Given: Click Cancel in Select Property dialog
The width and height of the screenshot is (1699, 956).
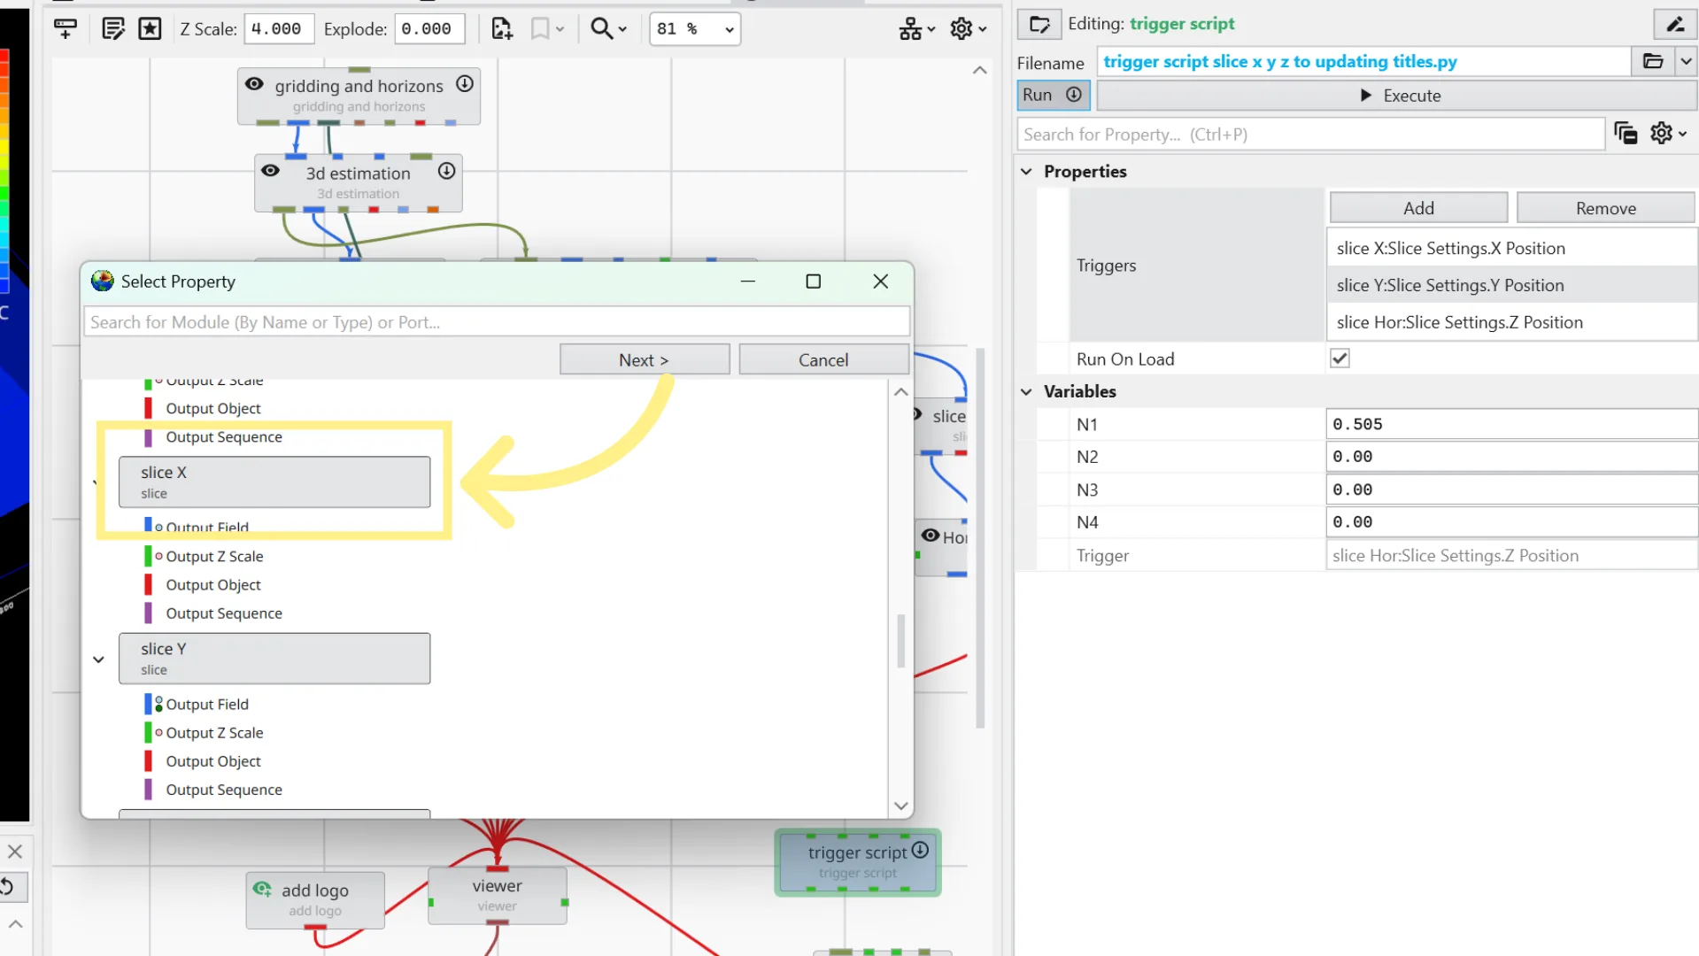Looking at the screenshot, I should [x=823, y=359].
